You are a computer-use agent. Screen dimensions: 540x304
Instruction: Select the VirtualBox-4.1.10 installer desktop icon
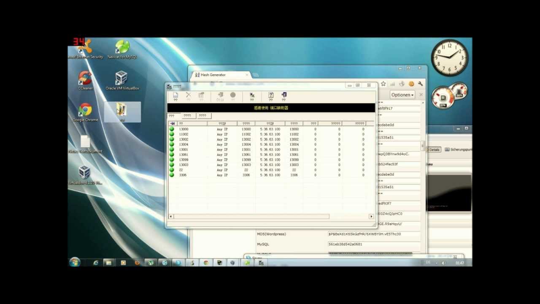tap(85, 175)
